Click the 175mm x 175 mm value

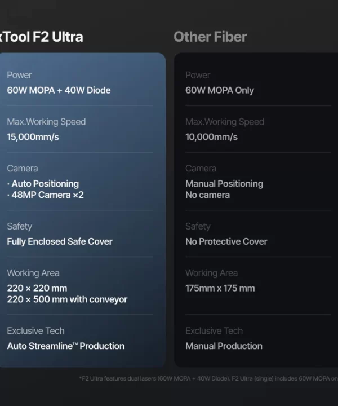coord(220,288)
